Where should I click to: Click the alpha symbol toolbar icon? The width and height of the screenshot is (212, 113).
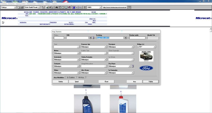click(x=50, y=7)
